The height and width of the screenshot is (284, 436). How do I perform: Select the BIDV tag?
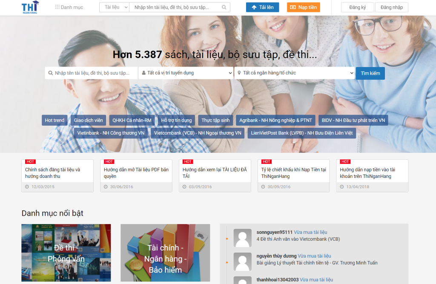click(353, 120)
